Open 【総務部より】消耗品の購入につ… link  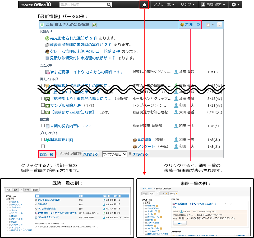pos(81,99)
